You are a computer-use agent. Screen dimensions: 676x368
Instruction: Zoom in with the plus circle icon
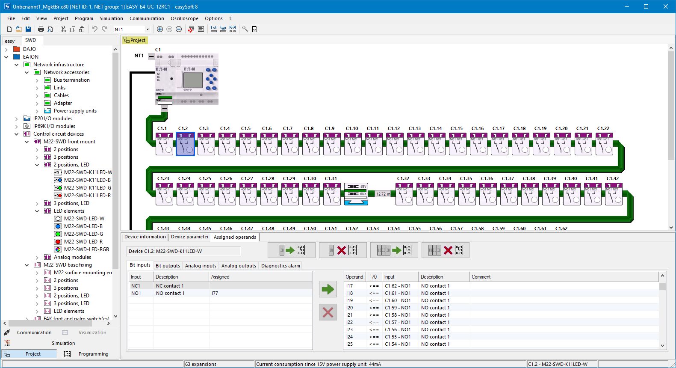click(160, 29)
